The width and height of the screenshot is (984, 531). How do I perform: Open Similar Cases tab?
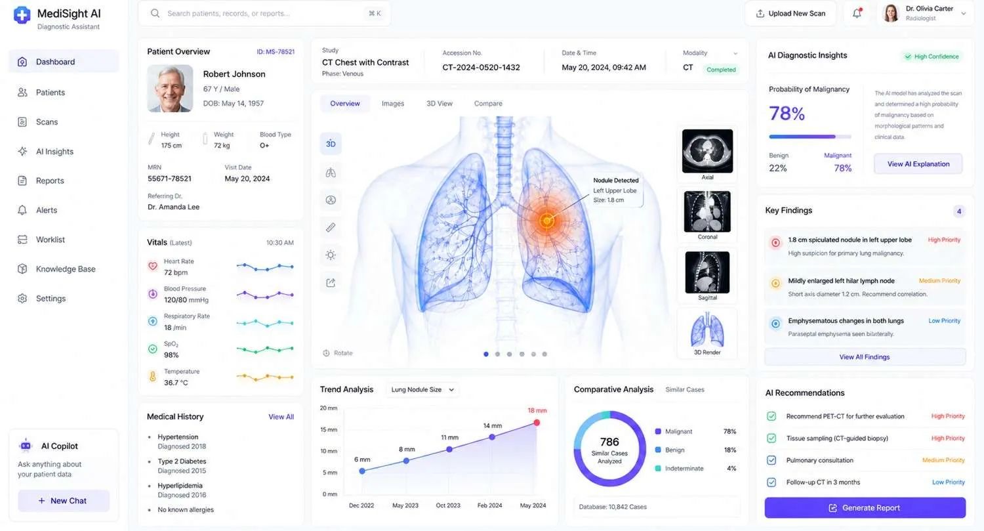pyautogui.click(x=685, y=390)
